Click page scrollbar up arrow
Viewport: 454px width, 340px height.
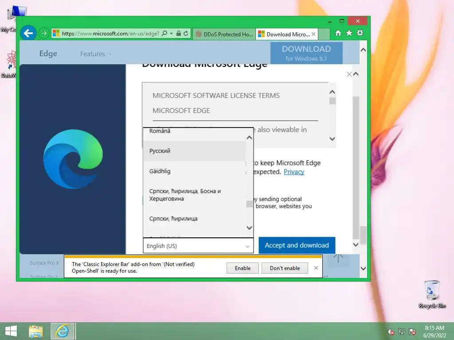pyautogui.click(x=363, y=50)
